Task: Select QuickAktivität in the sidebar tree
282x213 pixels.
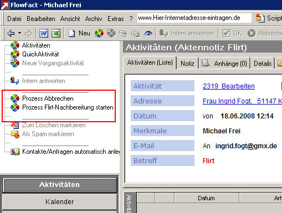Action: pos(40,54)
